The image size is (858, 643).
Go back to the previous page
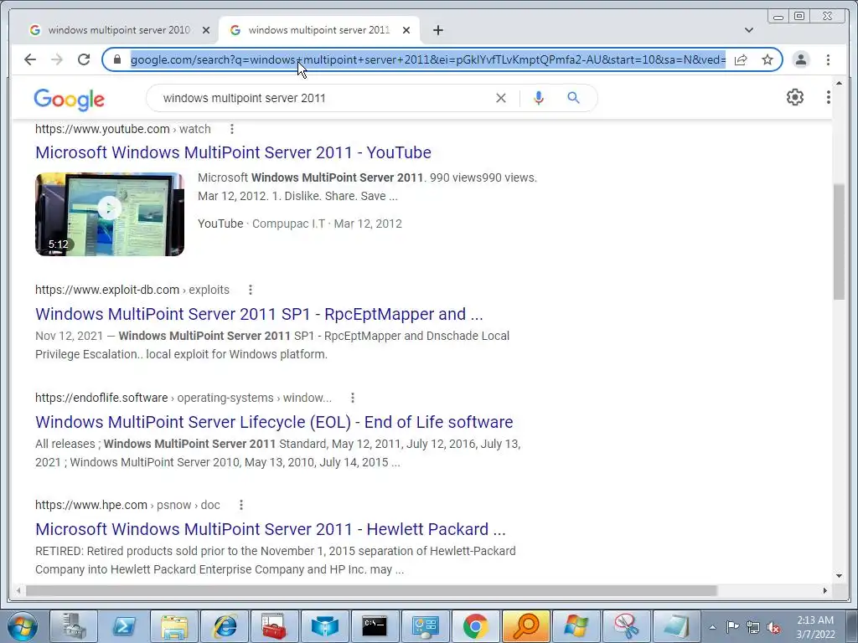click(30, 59)
